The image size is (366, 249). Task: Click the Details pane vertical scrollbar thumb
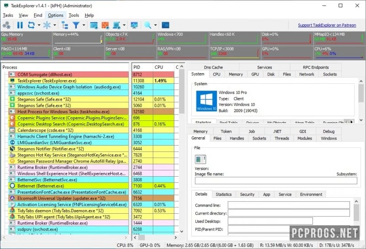(x=356, y=212)
